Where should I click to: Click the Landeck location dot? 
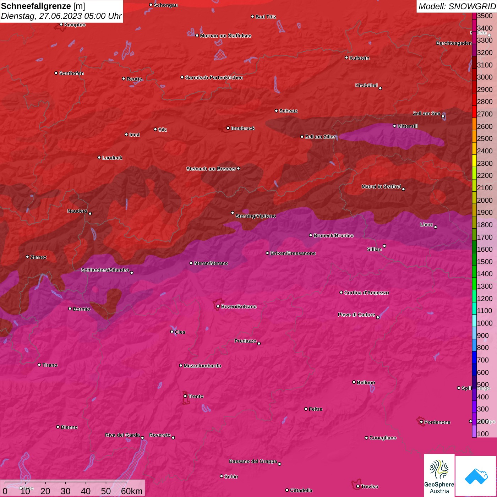(99, 157)
